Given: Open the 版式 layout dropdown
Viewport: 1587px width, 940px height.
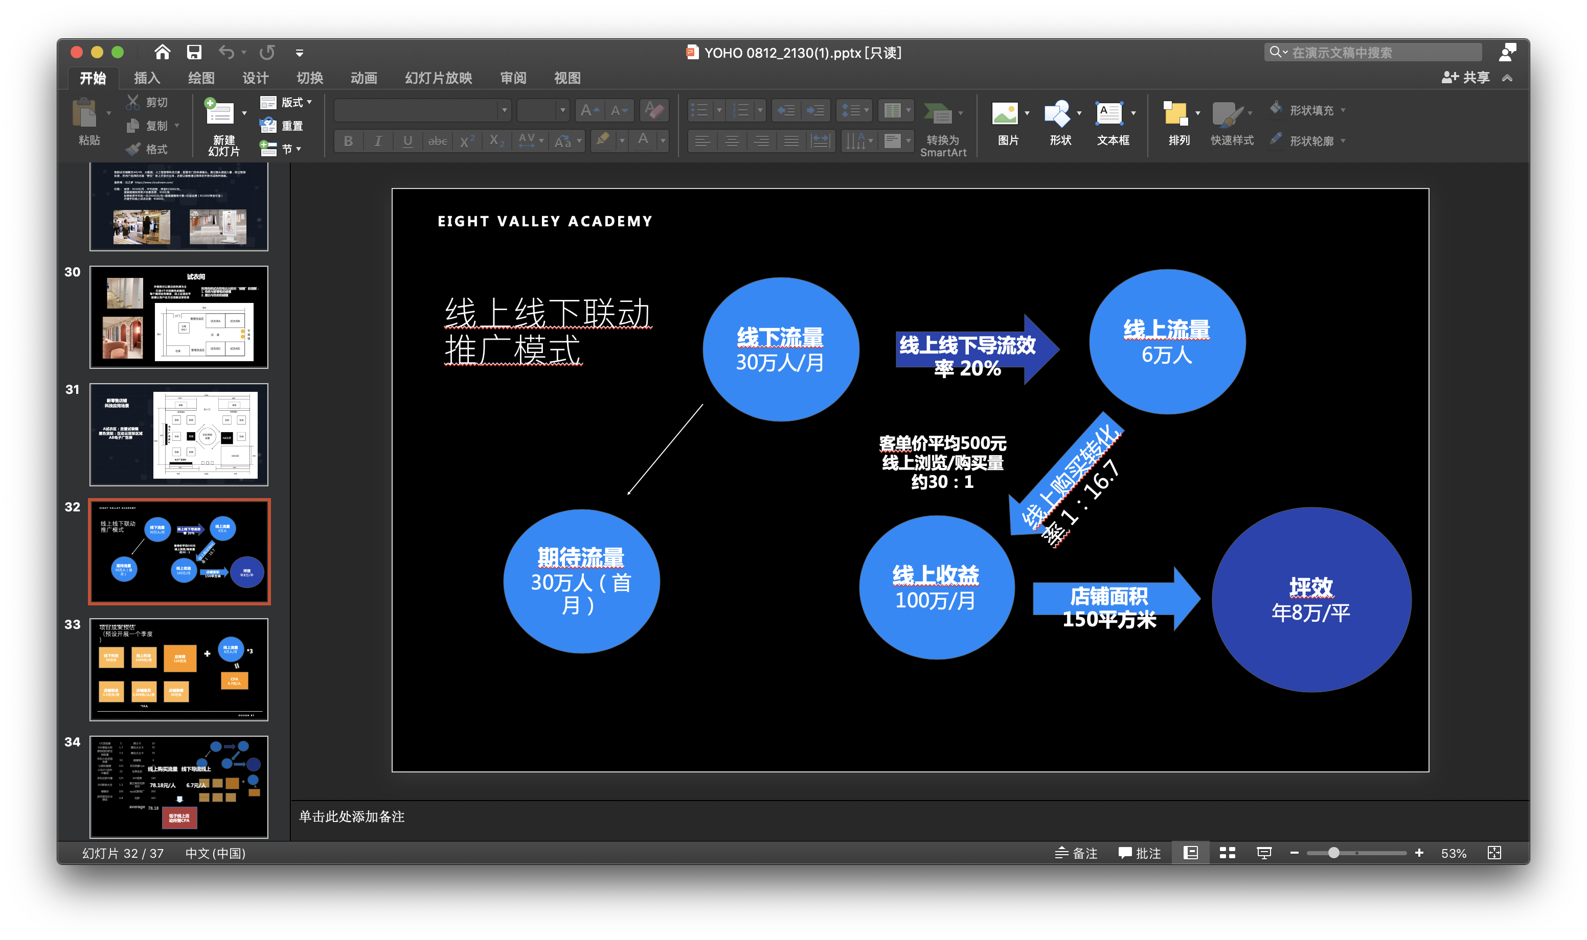Looking at the screenshot, I should (286, 102).
